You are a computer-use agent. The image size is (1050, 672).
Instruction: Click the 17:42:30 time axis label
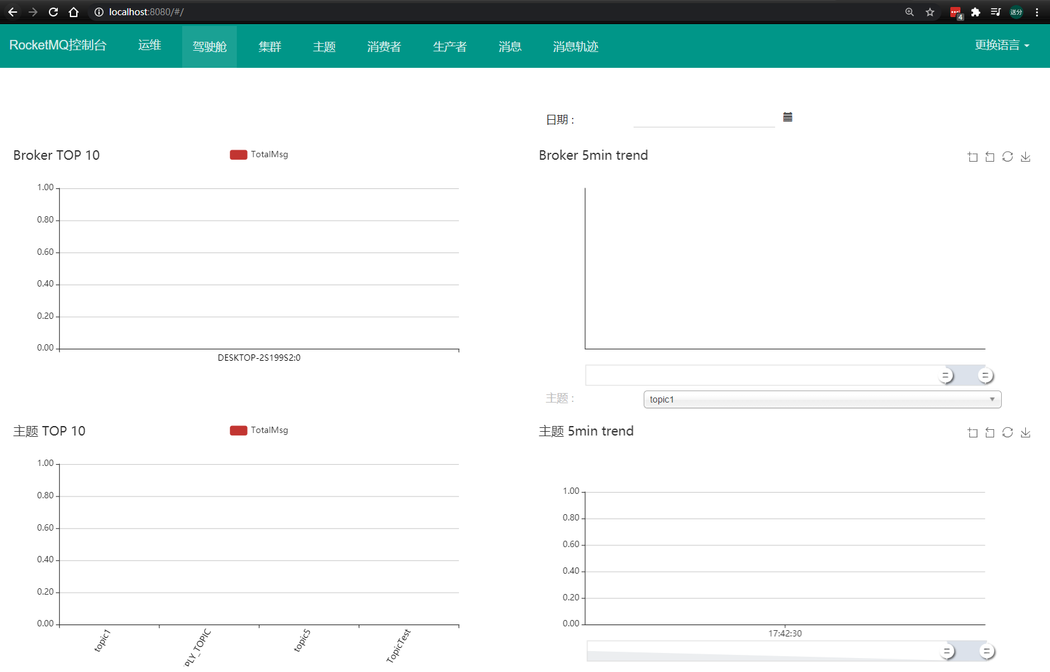pyautogui.click(x=785, y=633)
